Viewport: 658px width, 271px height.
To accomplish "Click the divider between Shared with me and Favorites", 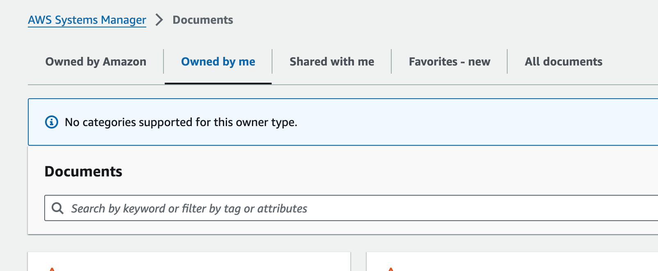I will (391, 61).
